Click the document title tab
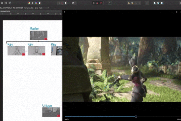This screenshot has width=181, height=121. 5,11
